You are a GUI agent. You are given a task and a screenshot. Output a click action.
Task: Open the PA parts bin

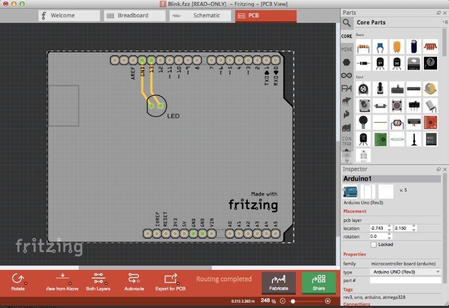[347, 88]
